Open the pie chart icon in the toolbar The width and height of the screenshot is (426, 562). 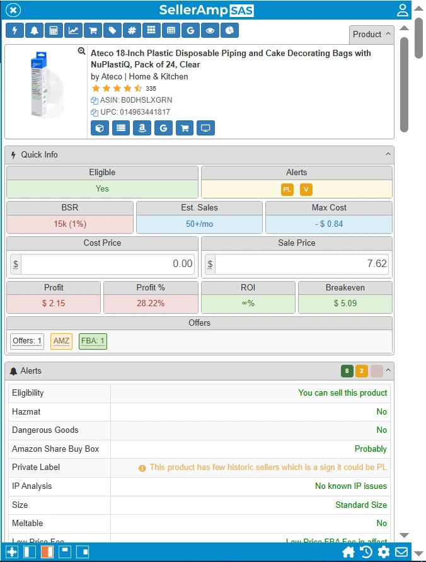coord(229,30)
